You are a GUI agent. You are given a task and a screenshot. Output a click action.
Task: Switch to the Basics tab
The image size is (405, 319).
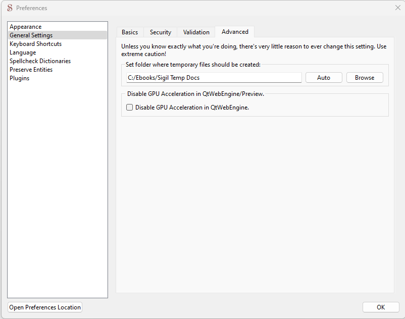[130, 32]
